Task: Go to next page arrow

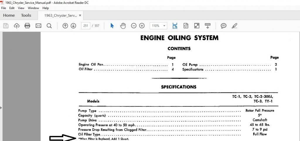Action: click(x=73, y=26)
